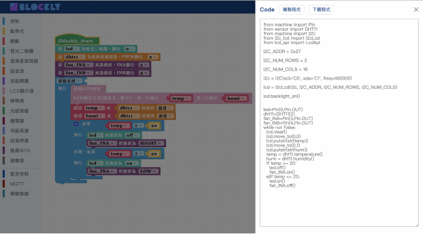Viewport: 423px width, 234px height.
Task: Open the 光感測器 block category
Action: [x=19, y=111]
